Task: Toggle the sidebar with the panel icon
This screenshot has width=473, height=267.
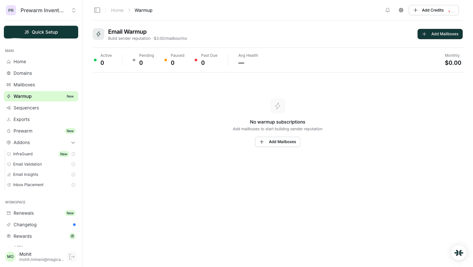Action: [97, 10]
